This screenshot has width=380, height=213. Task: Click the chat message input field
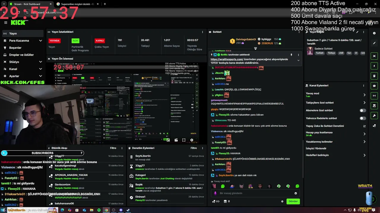coord(255,193)
